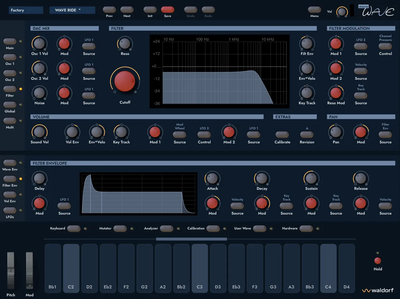This screenshot has width=400, height=299.
Task: Change the Channel Pressure Control selector
Action: click(x=385, y=46)
